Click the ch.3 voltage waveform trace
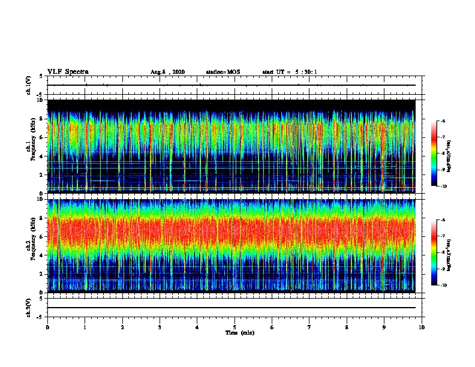The image size is (475, 367). coord(232,308)
